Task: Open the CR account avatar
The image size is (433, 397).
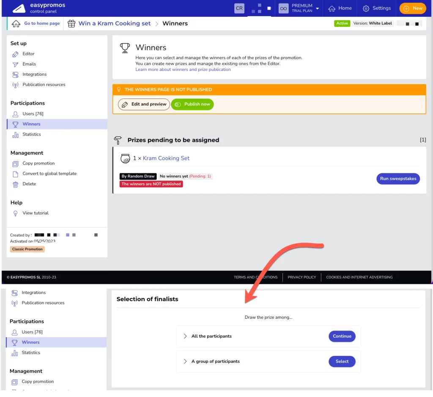Action: pyautogui.click(x=239, y=8)
